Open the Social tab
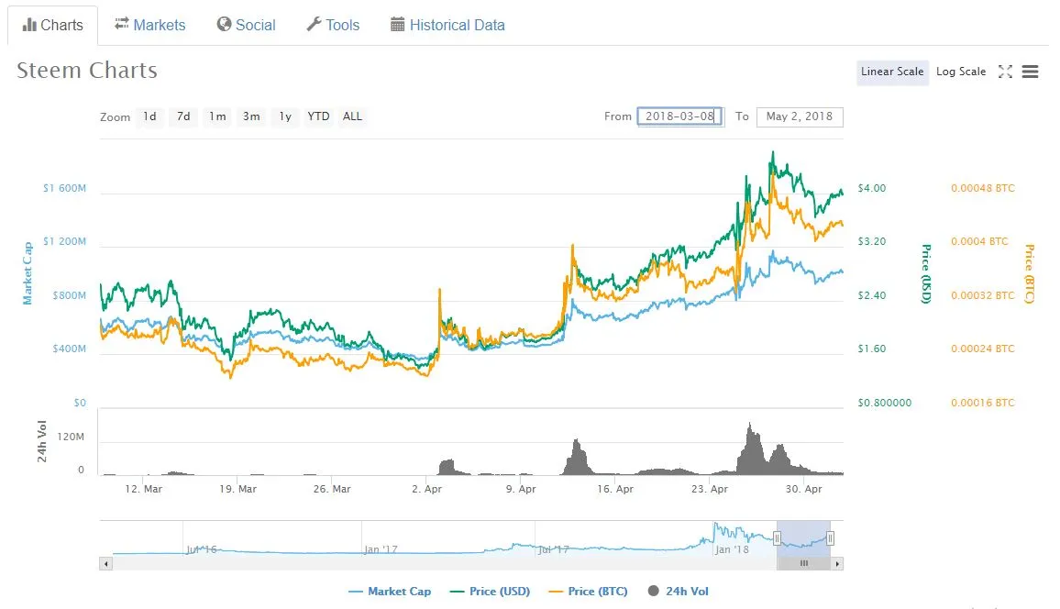Screen dimensions: 1060x609 (x=246, y=25)
